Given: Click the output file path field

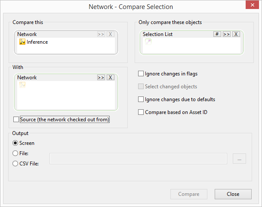Looking at the screenshot, I should click(138, 159).
